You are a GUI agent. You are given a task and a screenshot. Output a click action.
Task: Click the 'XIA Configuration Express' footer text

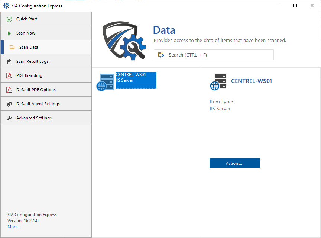point(32,215)
